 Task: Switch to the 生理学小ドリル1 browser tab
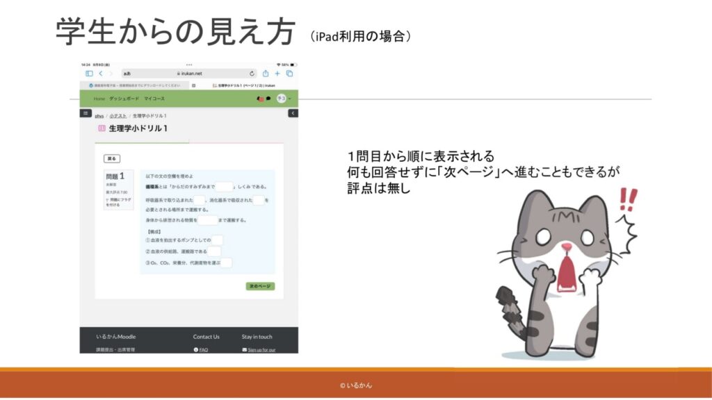[243, 85]
